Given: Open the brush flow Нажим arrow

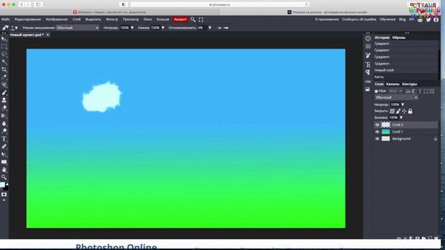Looking at the screenshot, I should tap(163, 28).
